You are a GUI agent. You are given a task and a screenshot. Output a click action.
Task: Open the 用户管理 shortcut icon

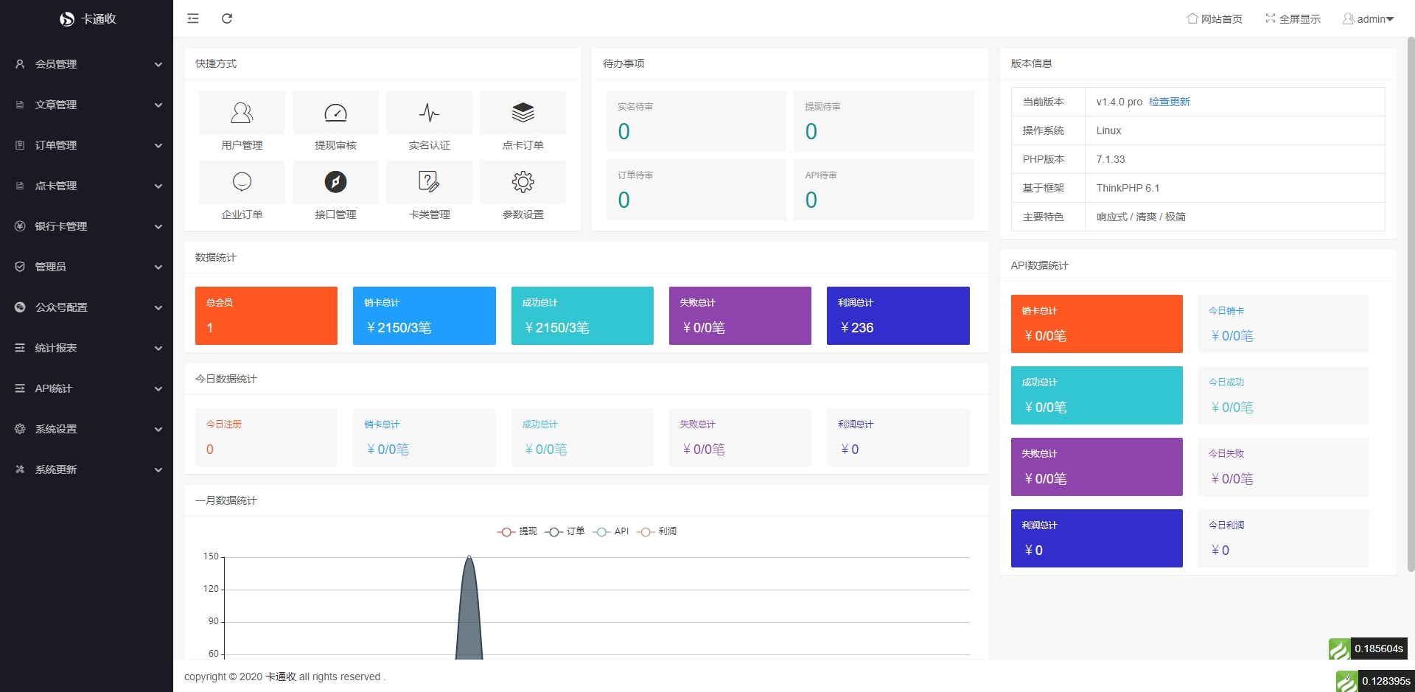point(242,113)
